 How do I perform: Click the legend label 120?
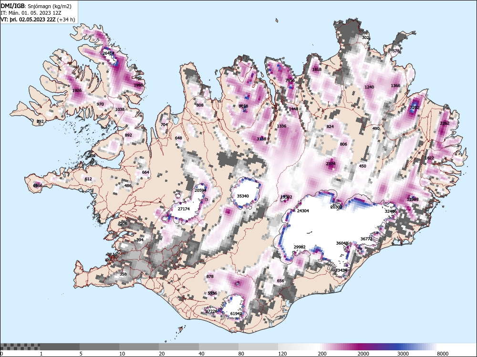click(x=282, y=354)
